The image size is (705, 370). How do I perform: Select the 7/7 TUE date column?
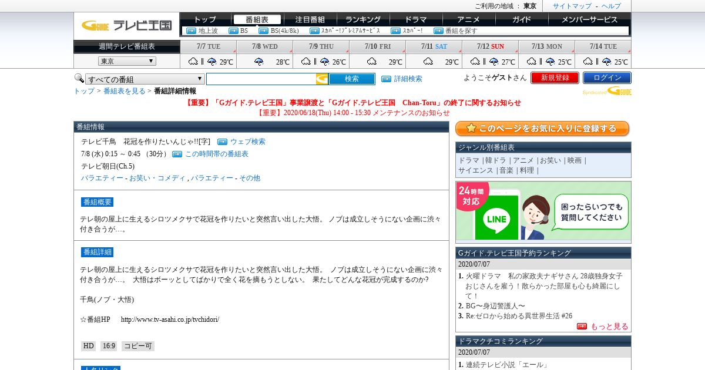[x=209, y=46]
